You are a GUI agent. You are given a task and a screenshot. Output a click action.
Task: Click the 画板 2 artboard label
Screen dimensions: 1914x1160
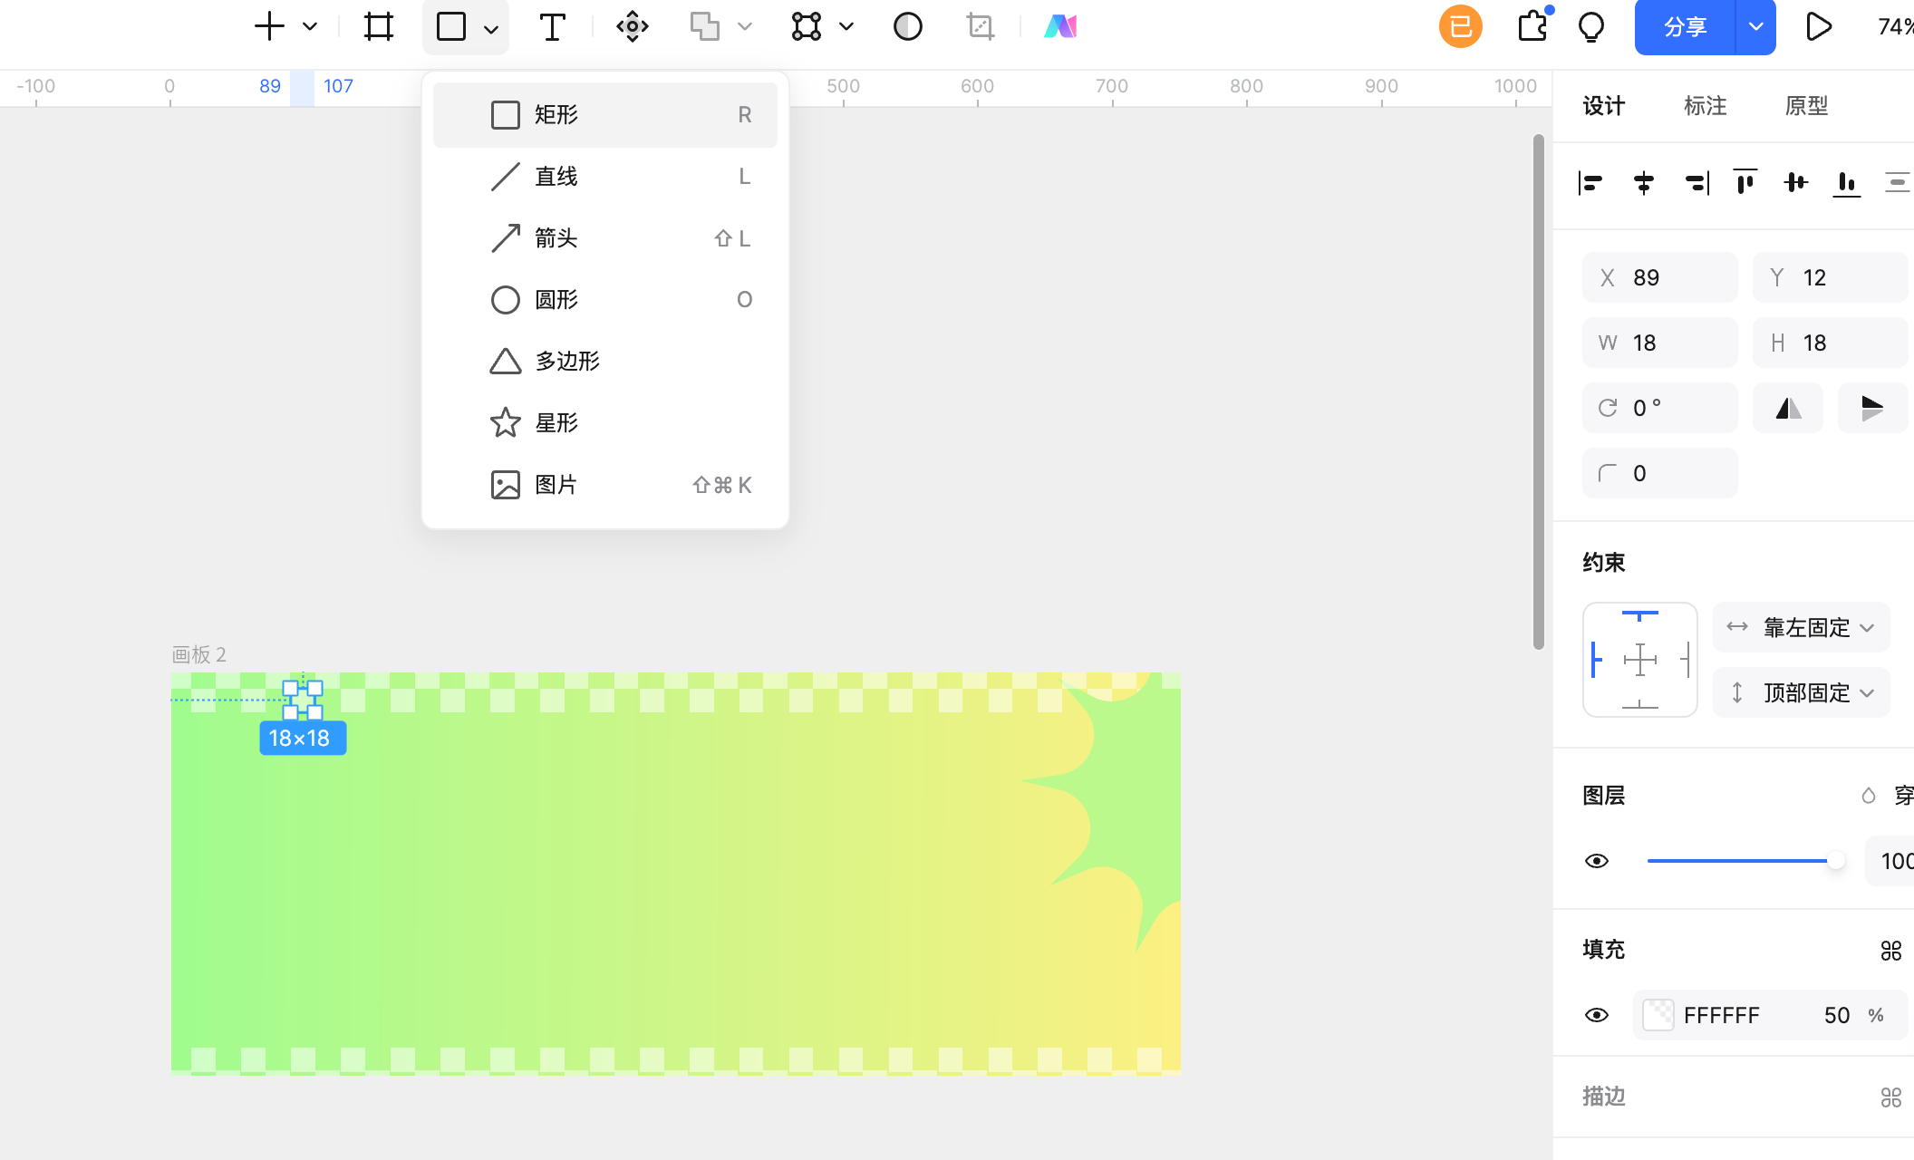point(199,654)
